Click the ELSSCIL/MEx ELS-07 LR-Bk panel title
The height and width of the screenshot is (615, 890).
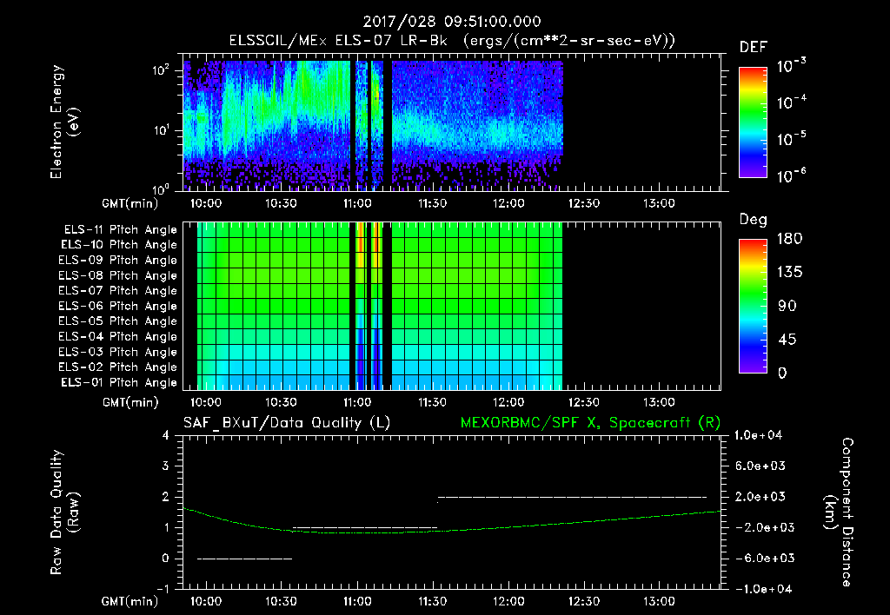[452, 41]
